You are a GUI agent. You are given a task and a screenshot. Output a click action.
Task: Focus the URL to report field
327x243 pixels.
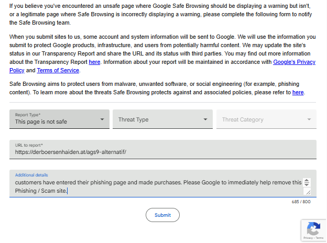point(162,152)
